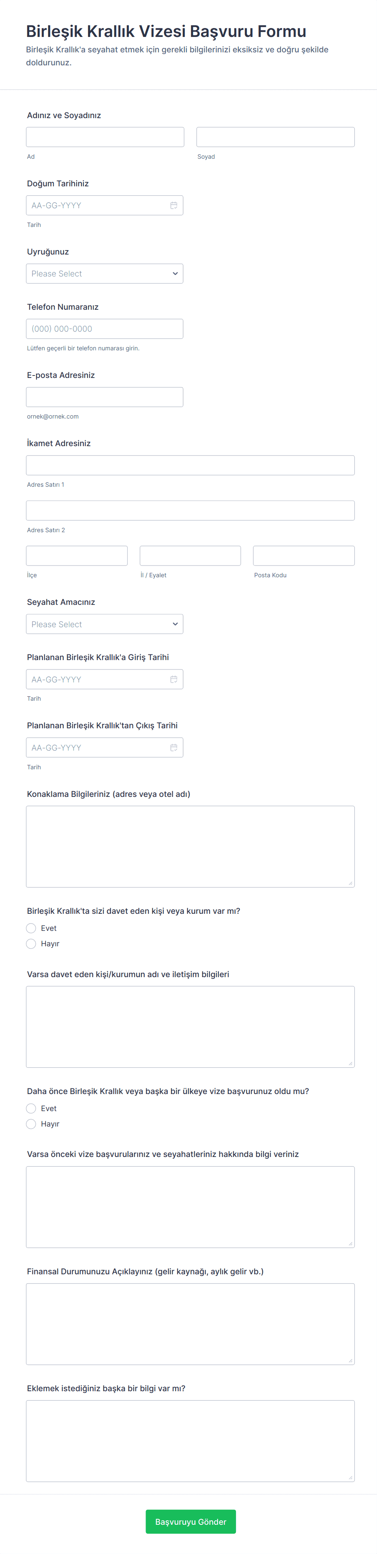Select Evet for previous visa application question

pyautogui.click(x=31, y=1108)
